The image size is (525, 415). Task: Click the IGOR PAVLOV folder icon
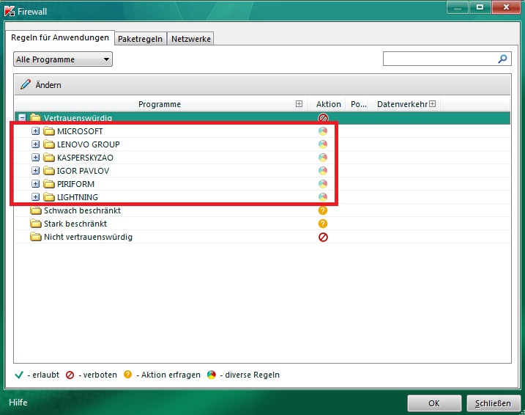(49, 171)
